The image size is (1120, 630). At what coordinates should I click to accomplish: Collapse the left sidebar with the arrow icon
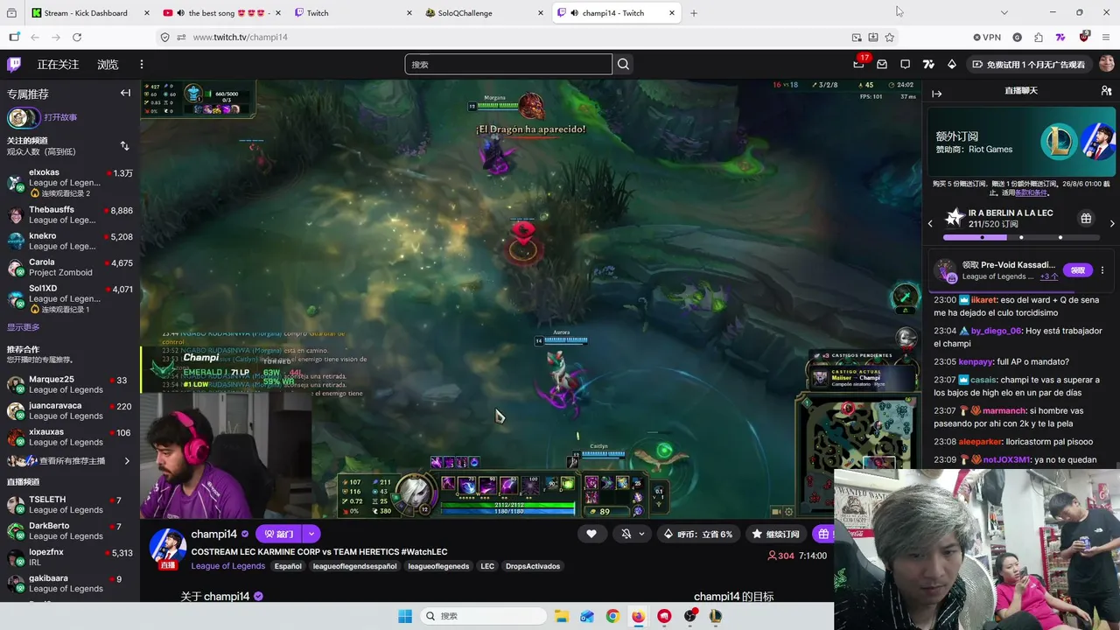(125, 93)
